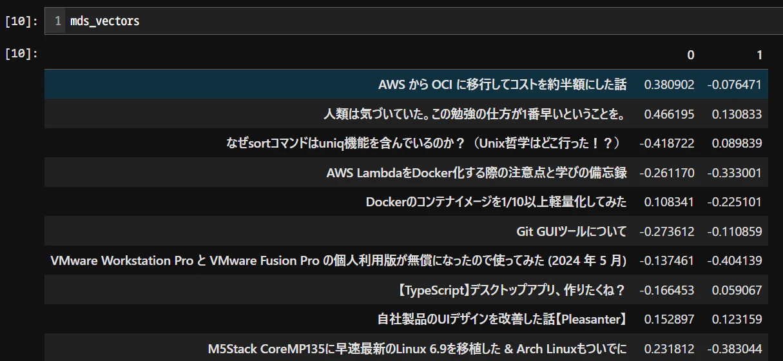This screenshot has height=361, width=783.
Task: Click the value -0.404139 in the VMware row
Action: [x=734, y=260]
